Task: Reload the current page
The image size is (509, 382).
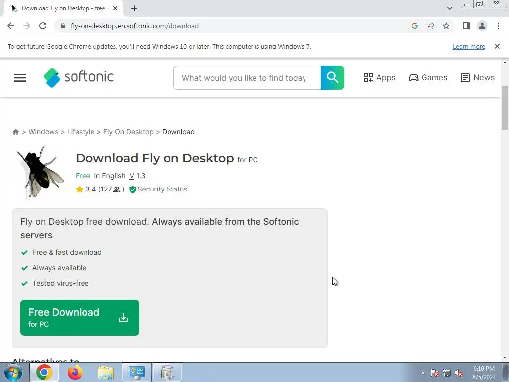Action: click(43, 26)
